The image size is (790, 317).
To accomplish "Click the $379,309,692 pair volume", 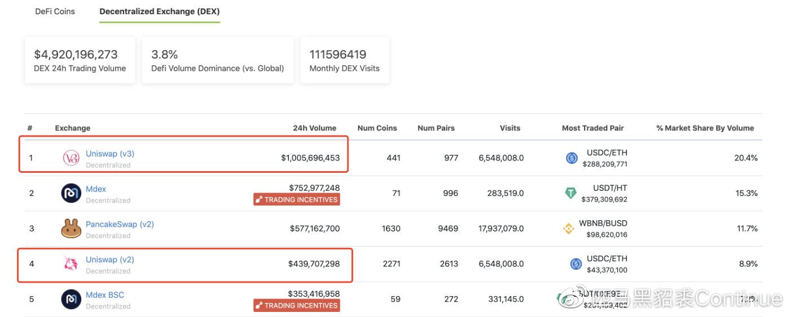I will 605,199.
